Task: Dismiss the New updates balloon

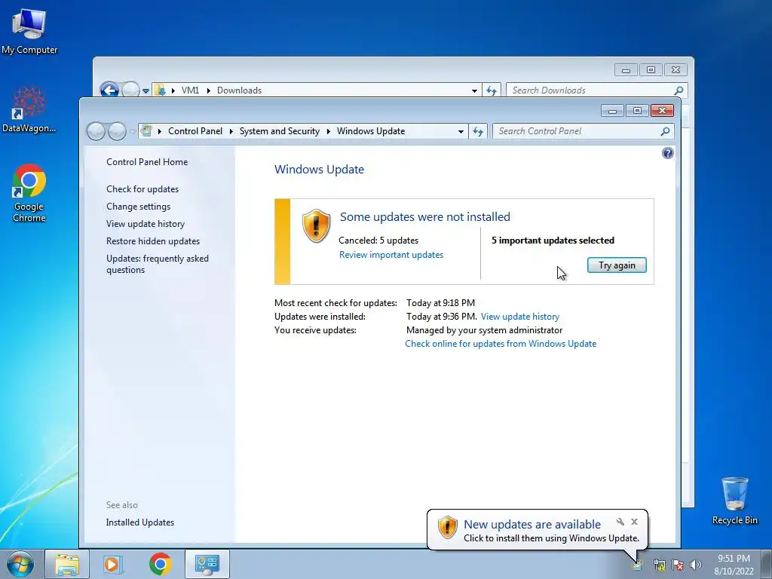Action: click(635, 522)
